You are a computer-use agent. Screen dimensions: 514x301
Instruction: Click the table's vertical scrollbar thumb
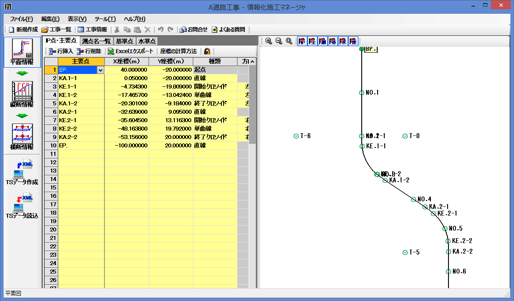coord(252,104)
